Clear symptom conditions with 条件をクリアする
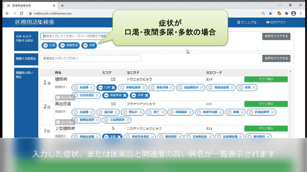307x172 pixels. coord(276,36)
